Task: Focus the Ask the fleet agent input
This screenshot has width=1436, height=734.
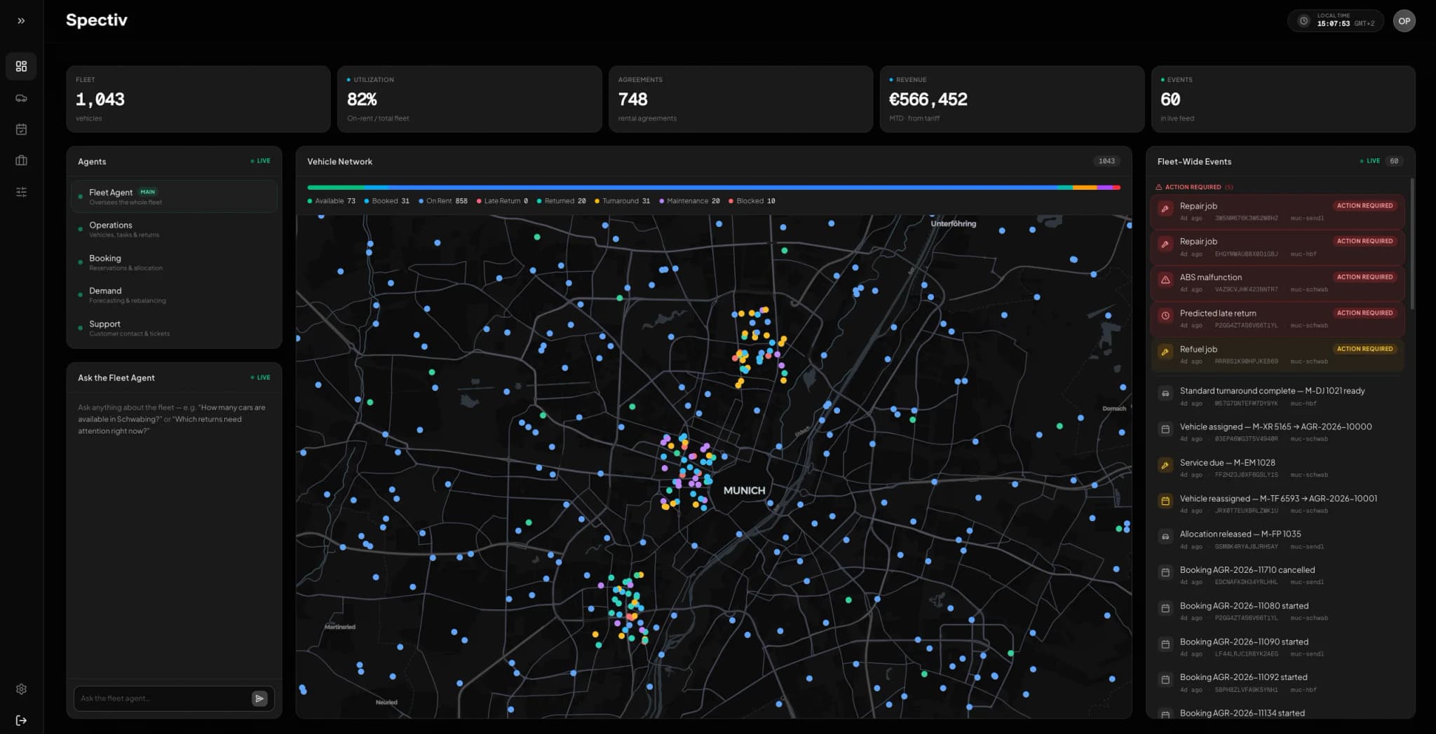Action: tap(162, 698)
